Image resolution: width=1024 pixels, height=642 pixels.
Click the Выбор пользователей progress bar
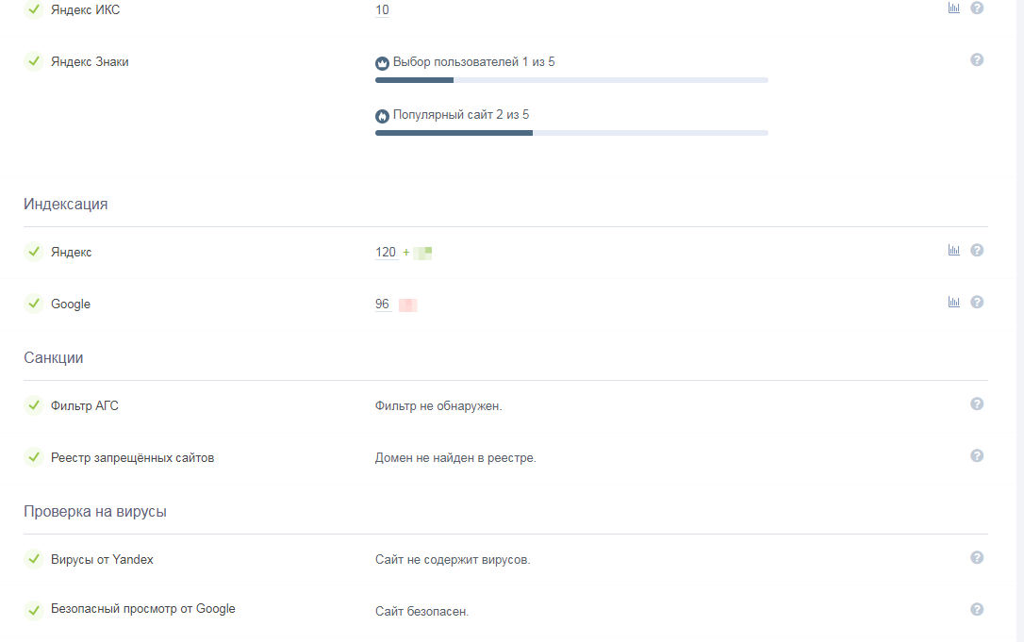click(x=571, y=80)
